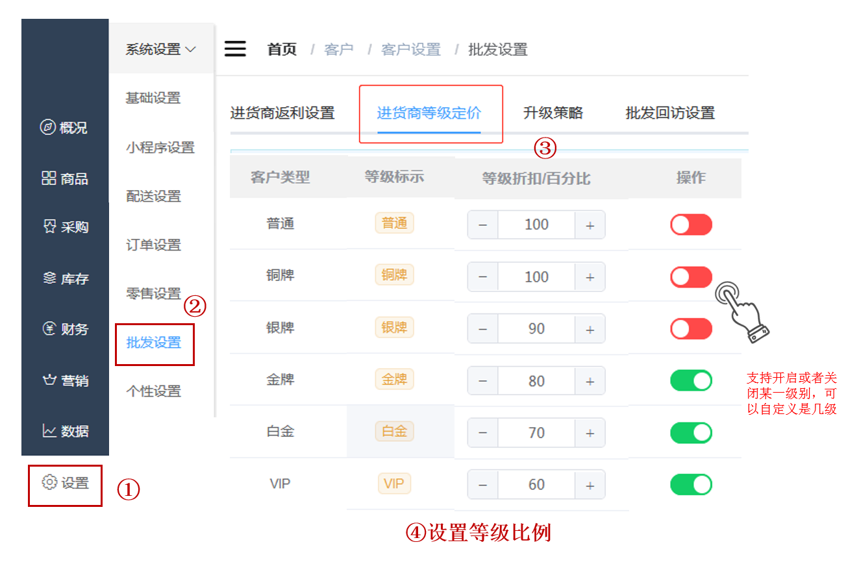Open 数据 data in sidebar
Viewport: 846px width, 564px height.
(64, 431)
